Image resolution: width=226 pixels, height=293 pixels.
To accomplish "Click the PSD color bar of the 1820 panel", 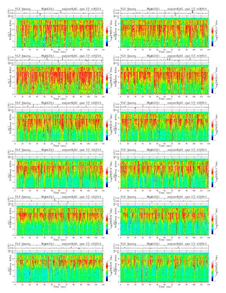I will (x=107, y=36).
